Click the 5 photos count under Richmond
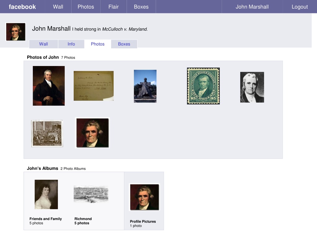 (82, 223)
